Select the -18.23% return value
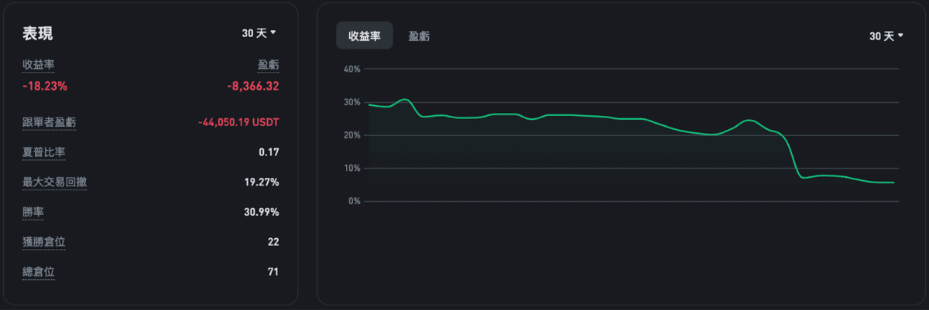The image size is (929, 310). 46,86
